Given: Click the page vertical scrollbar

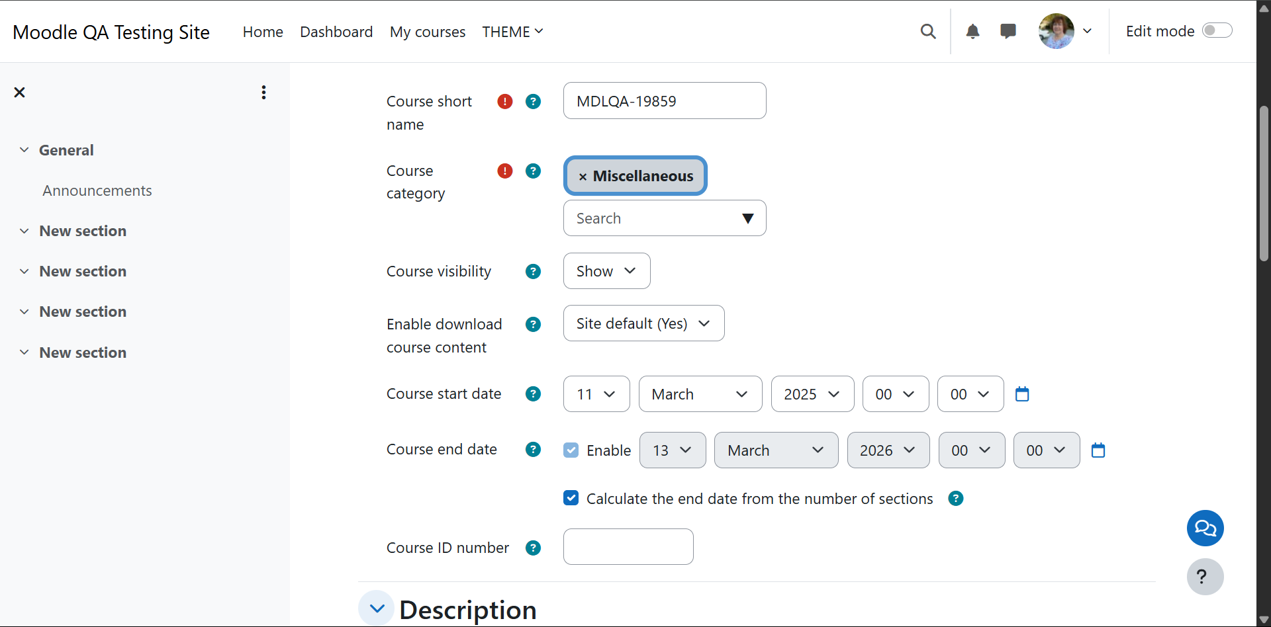Looking at the screenshot, I should click(1264, 184).
